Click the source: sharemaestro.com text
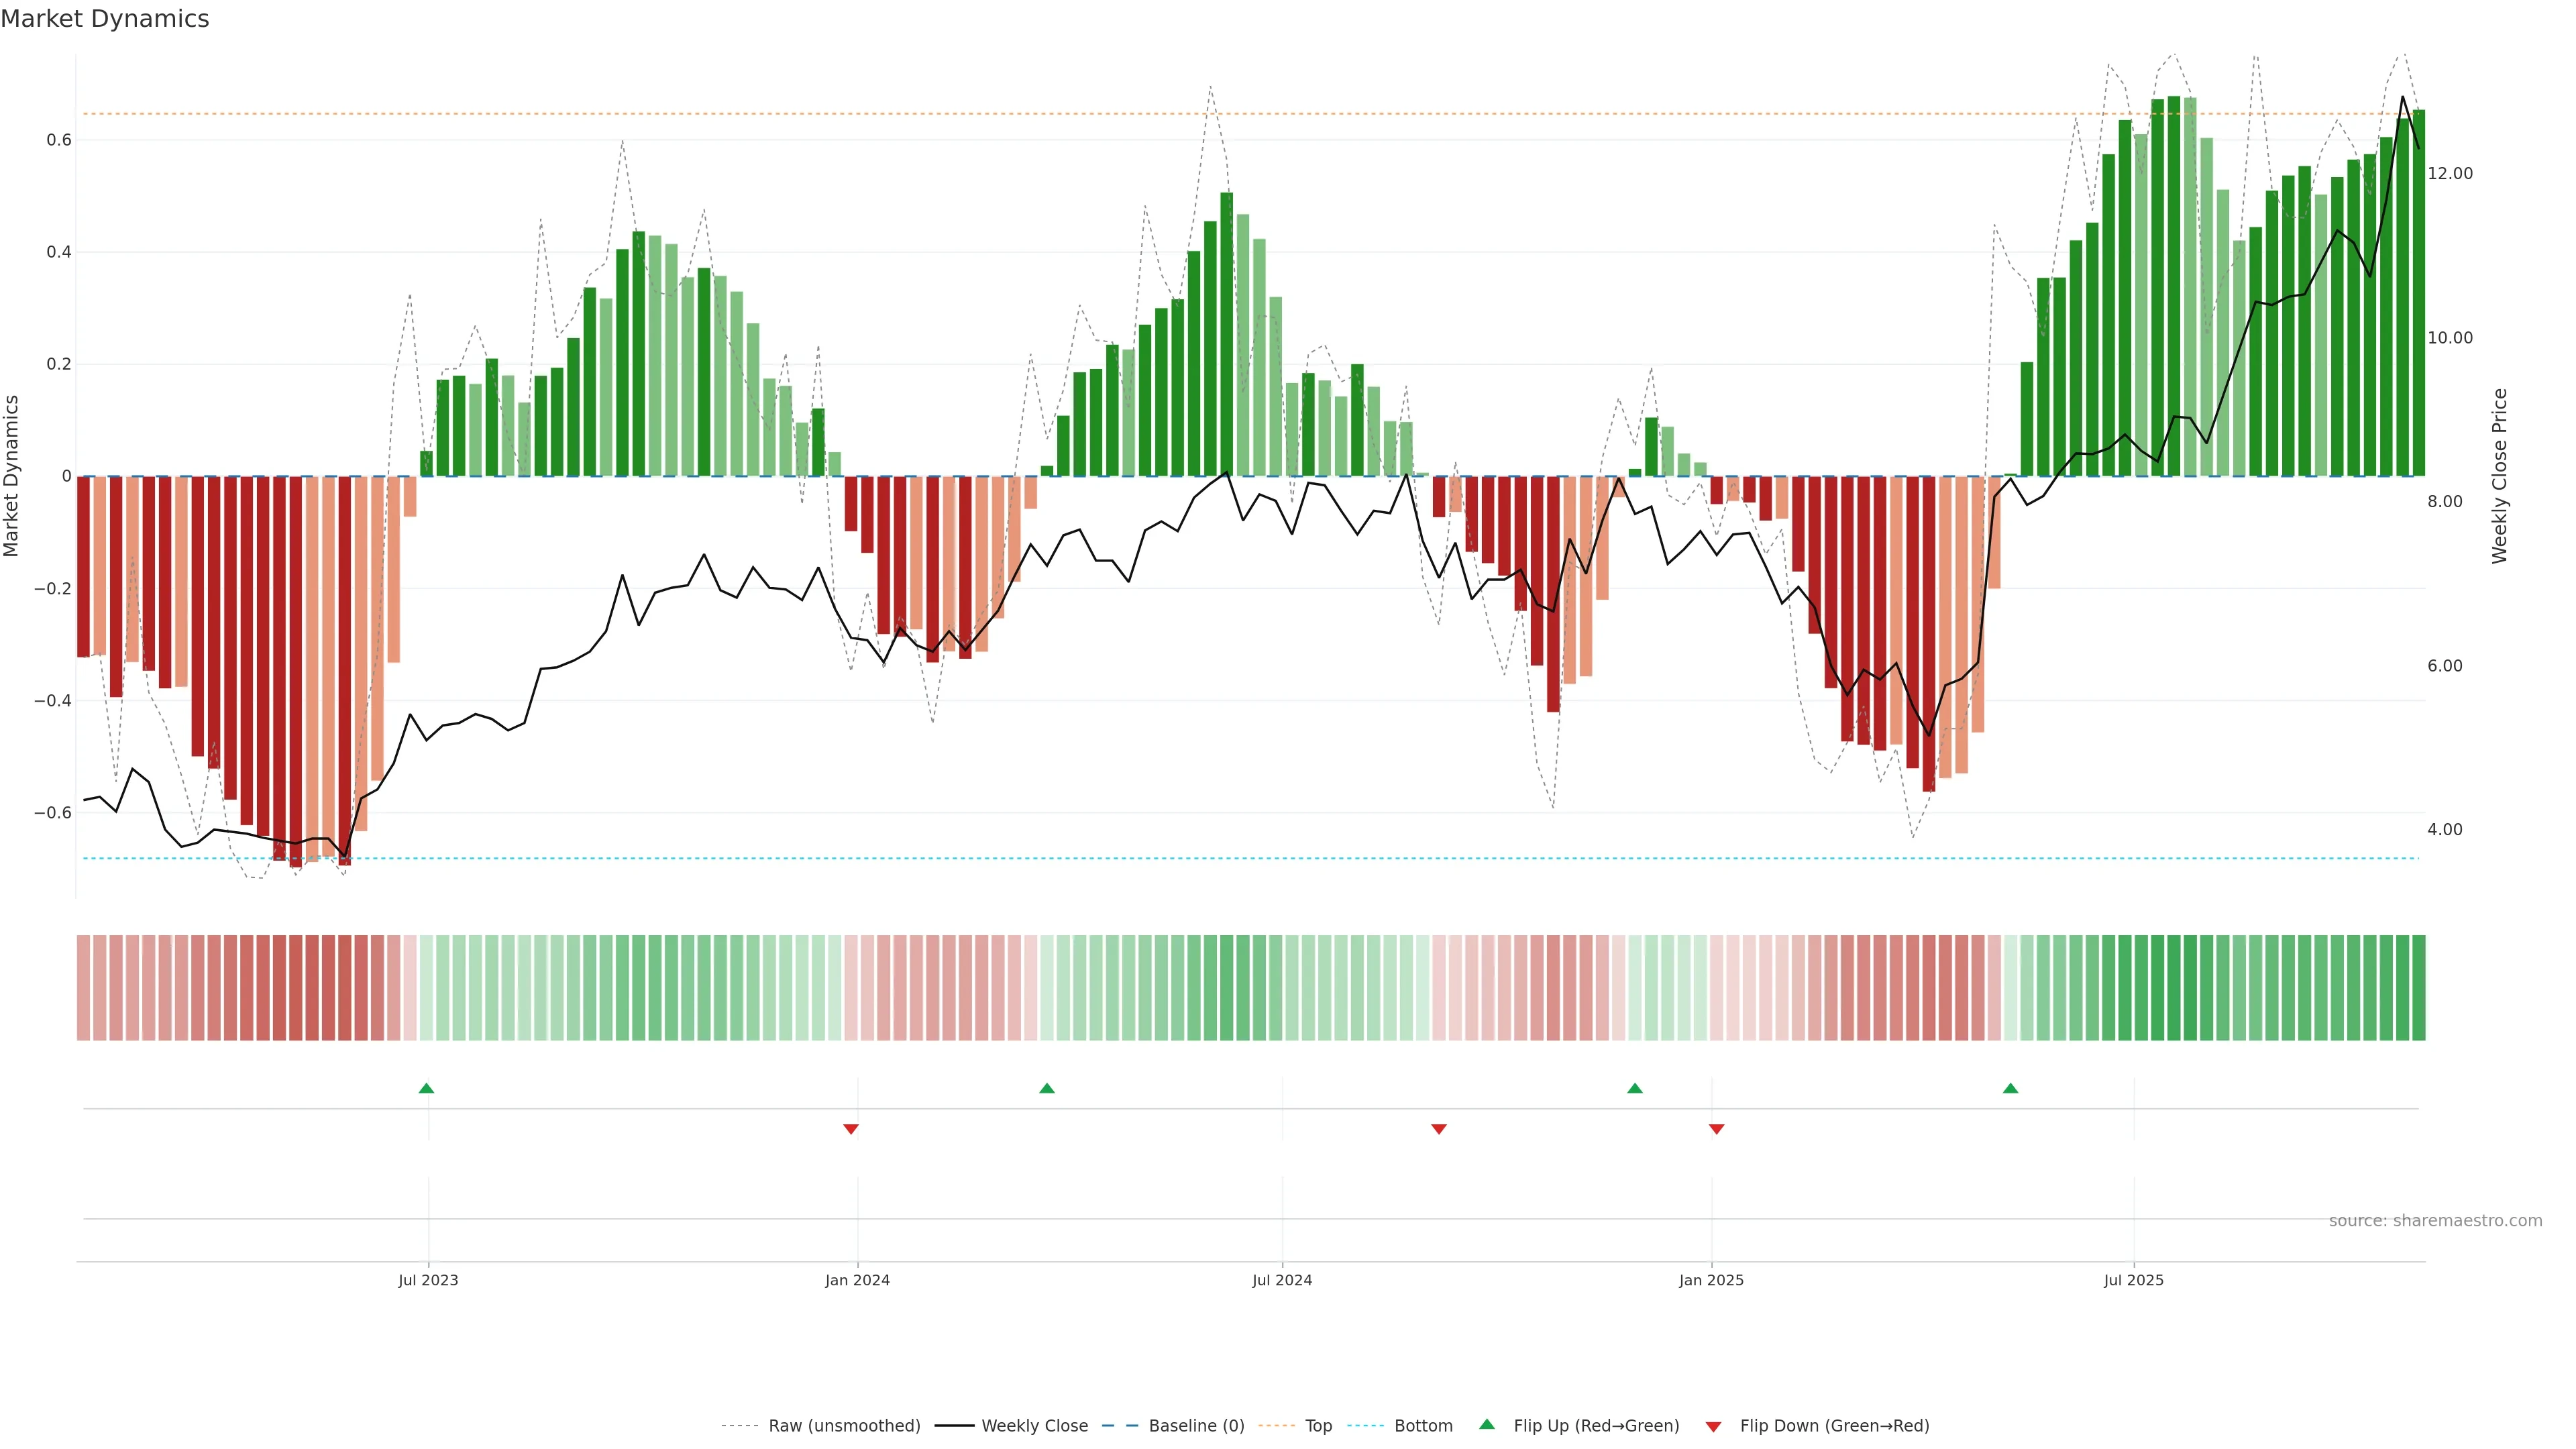 pyautogui.click(x=2435, y=1221)
